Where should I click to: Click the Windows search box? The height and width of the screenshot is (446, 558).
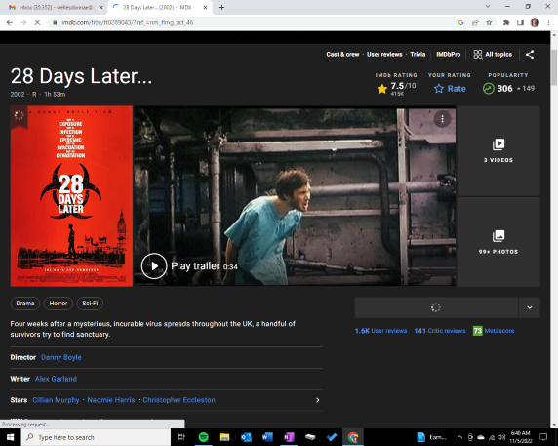pos(96,437)
